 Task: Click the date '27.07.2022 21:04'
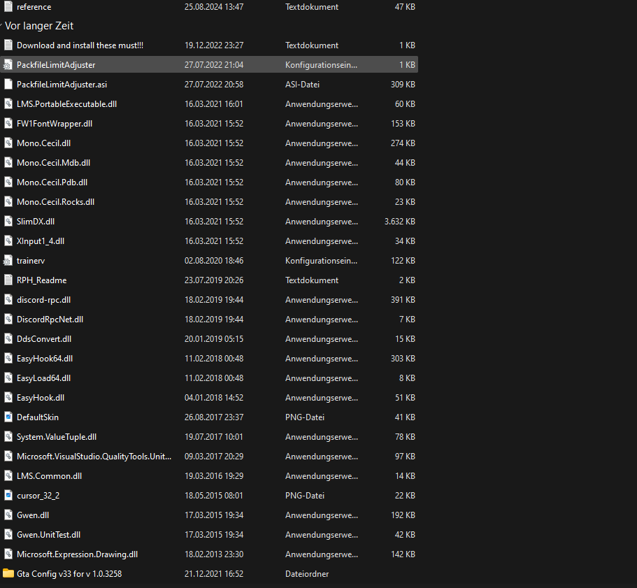click(x=214, y=64)
